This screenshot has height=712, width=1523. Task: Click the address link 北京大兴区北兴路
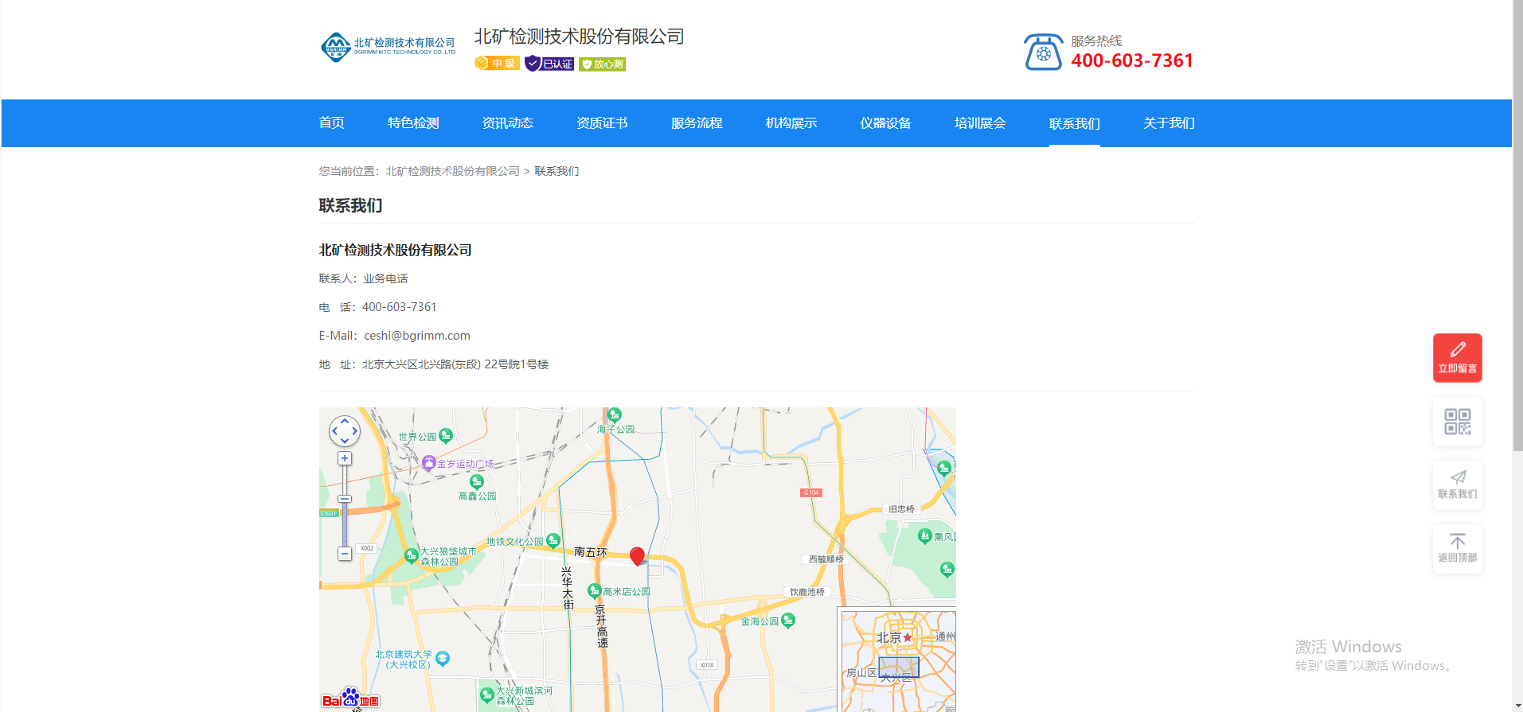(x=455, y=364)
